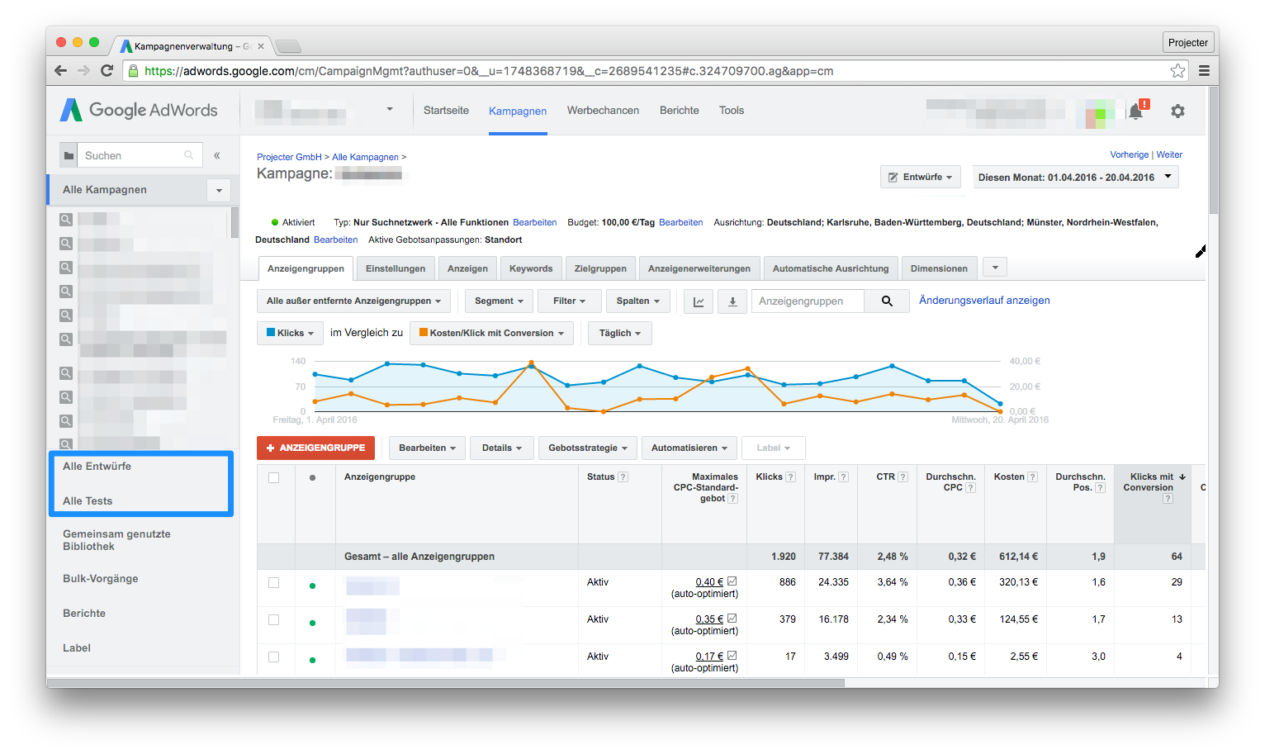Viewport: 1265px width, 754px height.
Task: Click the help icon next to Impr.
Action: tap(844, 477)
